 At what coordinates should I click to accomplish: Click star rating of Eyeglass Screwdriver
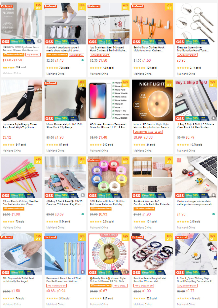[183, 68]
